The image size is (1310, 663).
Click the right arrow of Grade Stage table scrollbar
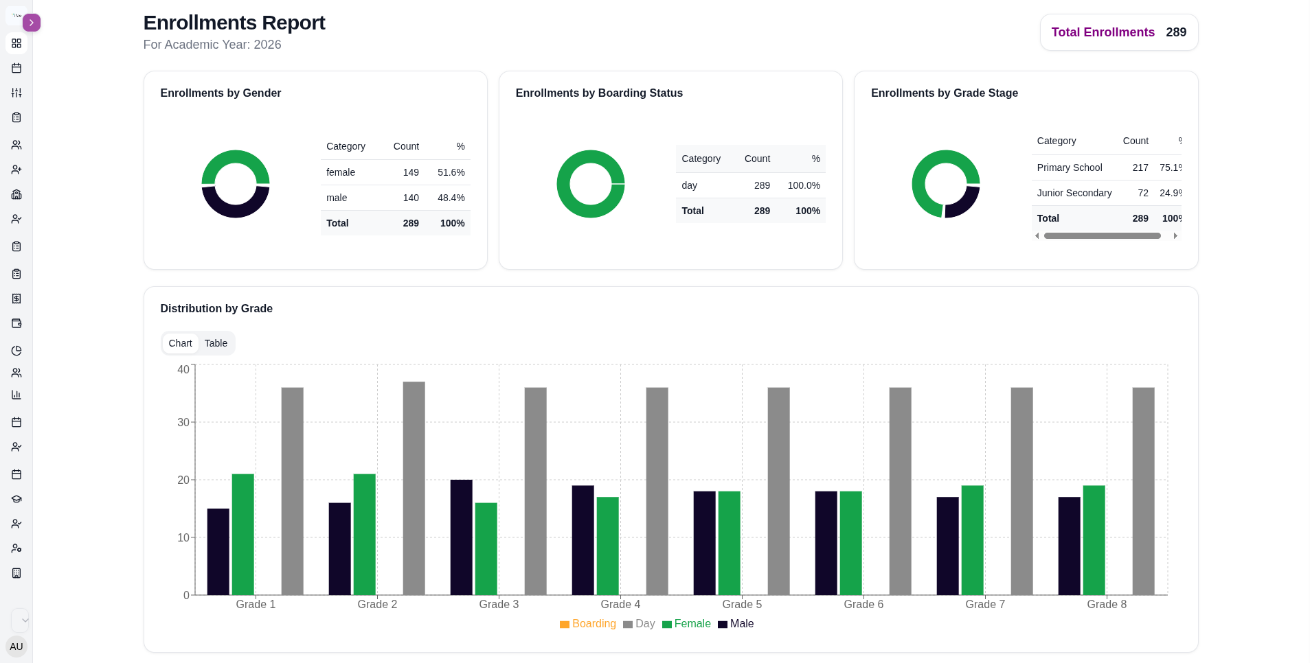1175,236
